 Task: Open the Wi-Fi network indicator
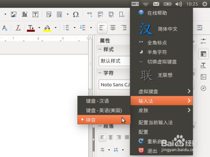tap(146, 4)
